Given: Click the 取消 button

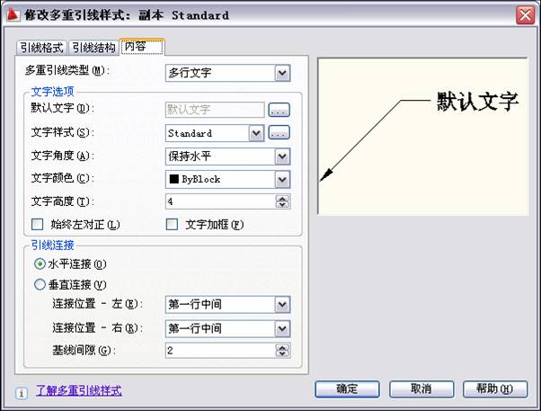Looking at the screenshot, I should pyautogui.click(x=421, y=389).
